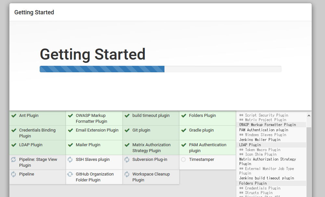Click the 'Gradle plugin' label
Viewport: 325px width, 197px height.
pyautogui.click(x=201, y=130)
